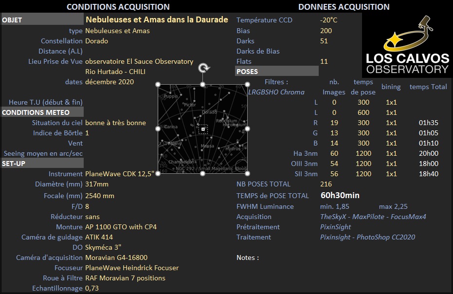This screenshot has height=294, width=453.
Task: Select the 'OBJET' section header cell
Action: (x=42, y=19)
